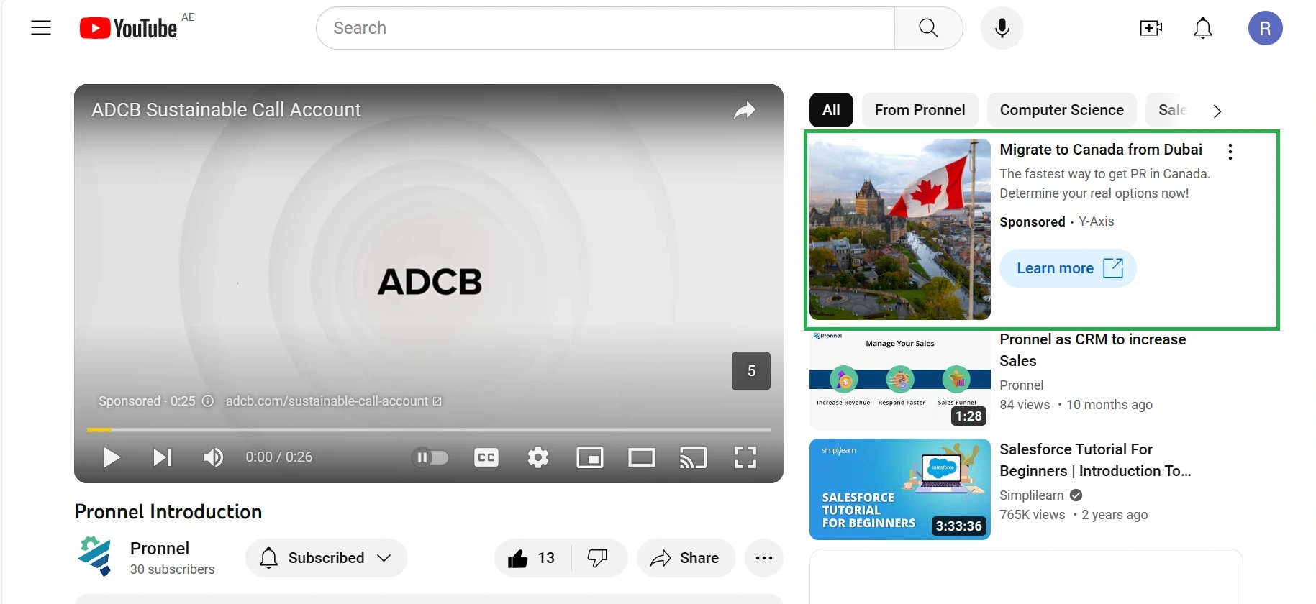
Task: Open Pronnel as CRM video thumbnail
Action: (900, 380)
